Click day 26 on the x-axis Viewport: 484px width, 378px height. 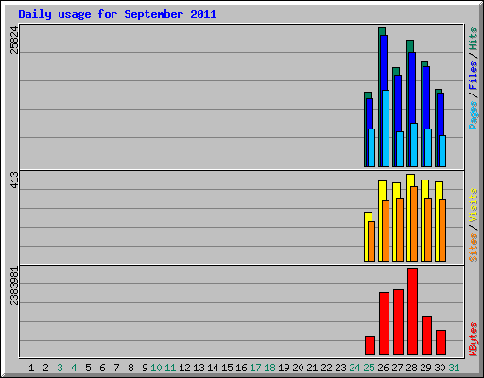click(x=383, y=368)
